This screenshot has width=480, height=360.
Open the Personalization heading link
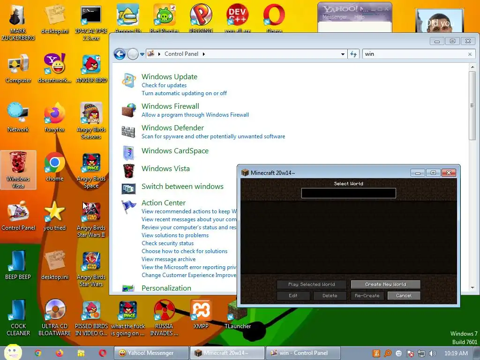166,288
